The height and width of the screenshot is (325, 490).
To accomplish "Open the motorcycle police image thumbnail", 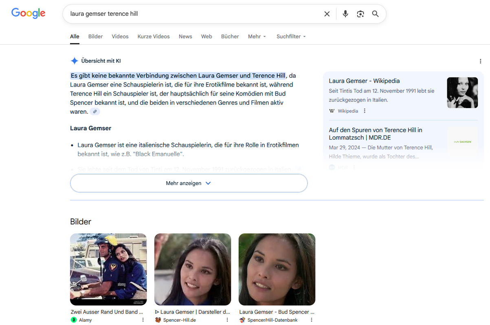I will 108,269.
